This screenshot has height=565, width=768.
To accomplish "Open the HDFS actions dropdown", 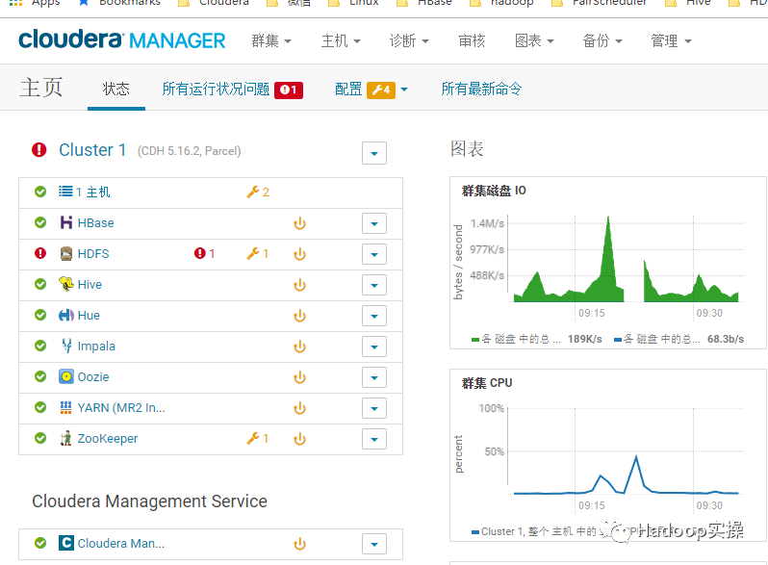I will click(374, 254).
